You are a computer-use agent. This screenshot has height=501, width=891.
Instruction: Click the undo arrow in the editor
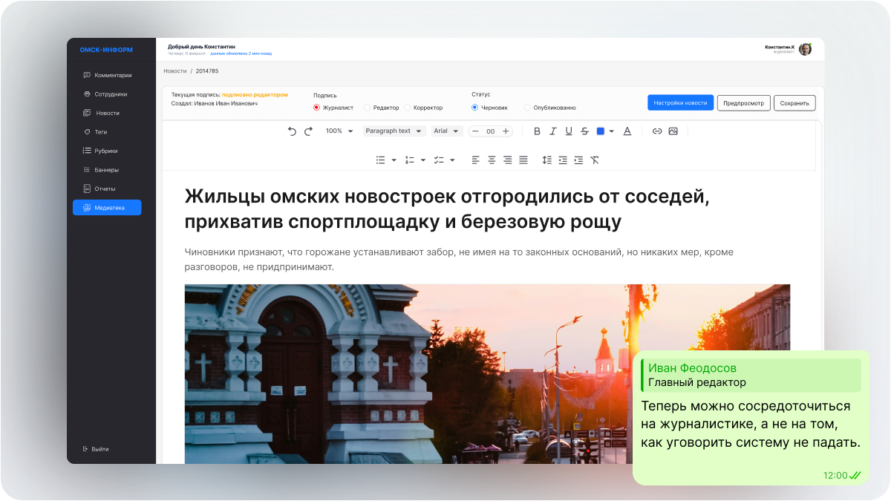pyautogui.click(x=292, y=131)
